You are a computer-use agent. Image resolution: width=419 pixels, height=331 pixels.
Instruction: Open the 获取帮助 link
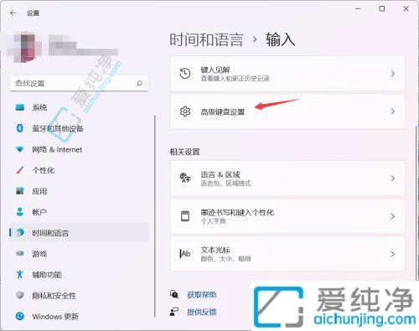(x=202, y=294)
